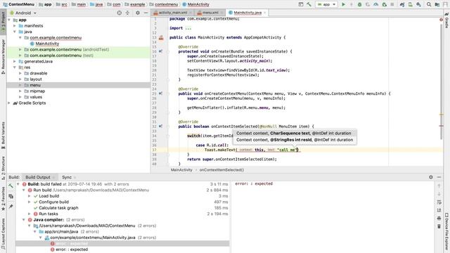The image size is (450, 253).
Task: Select the menu folder in Project tree
Action: click(78, 85)
